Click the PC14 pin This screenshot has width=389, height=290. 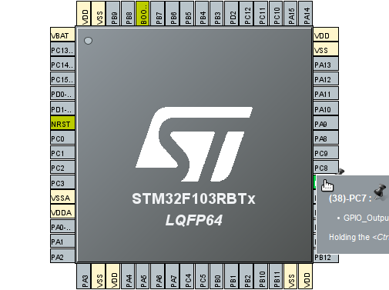coord(62,64)
